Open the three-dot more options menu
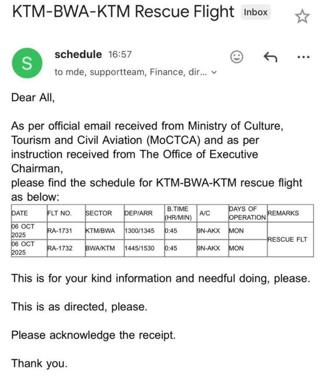The image size is (320, 376). pyautogui.click(x=303, y=57)
